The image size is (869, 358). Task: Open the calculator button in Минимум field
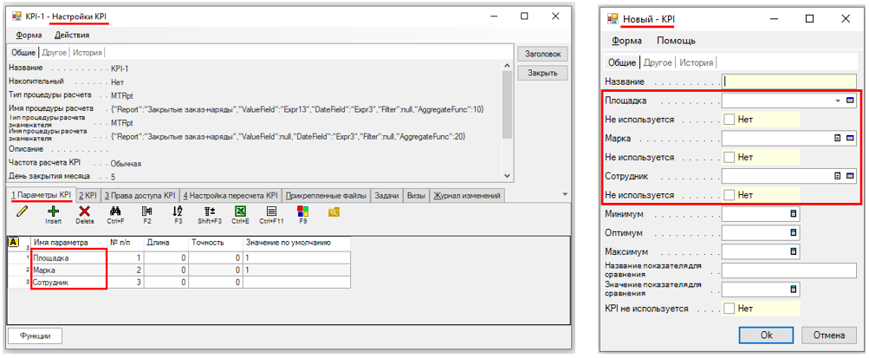click(x=791, y=214)
